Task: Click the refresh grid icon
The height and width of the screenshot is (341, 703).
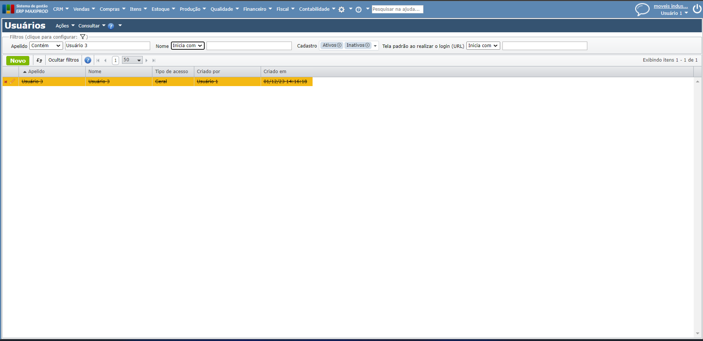Action: (x=39, y=60)
